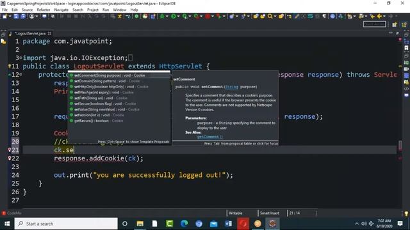This screenshot has width=410, height=230.
Task: Select getSecure() boolean proposal
Action: 119,121
